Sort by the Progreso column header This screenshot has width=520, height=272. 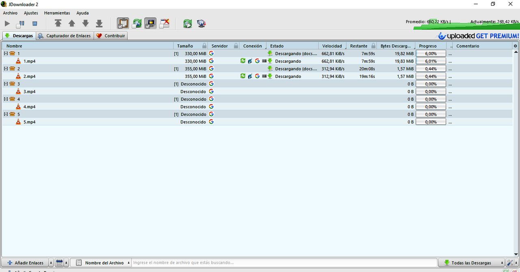coord(431,46)
